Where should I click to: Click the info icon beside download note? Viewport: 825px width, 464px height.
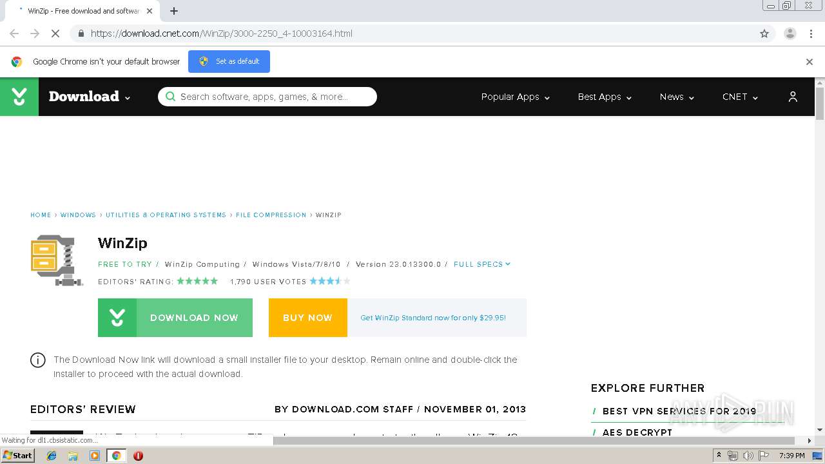coord(38,360)
